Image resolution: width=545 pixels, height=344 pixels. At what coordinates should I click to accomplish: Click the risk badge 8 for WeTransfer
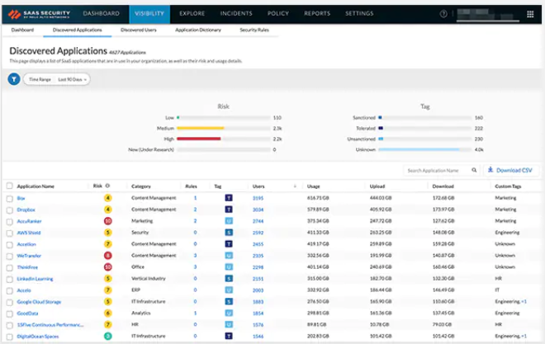point(107,256)
